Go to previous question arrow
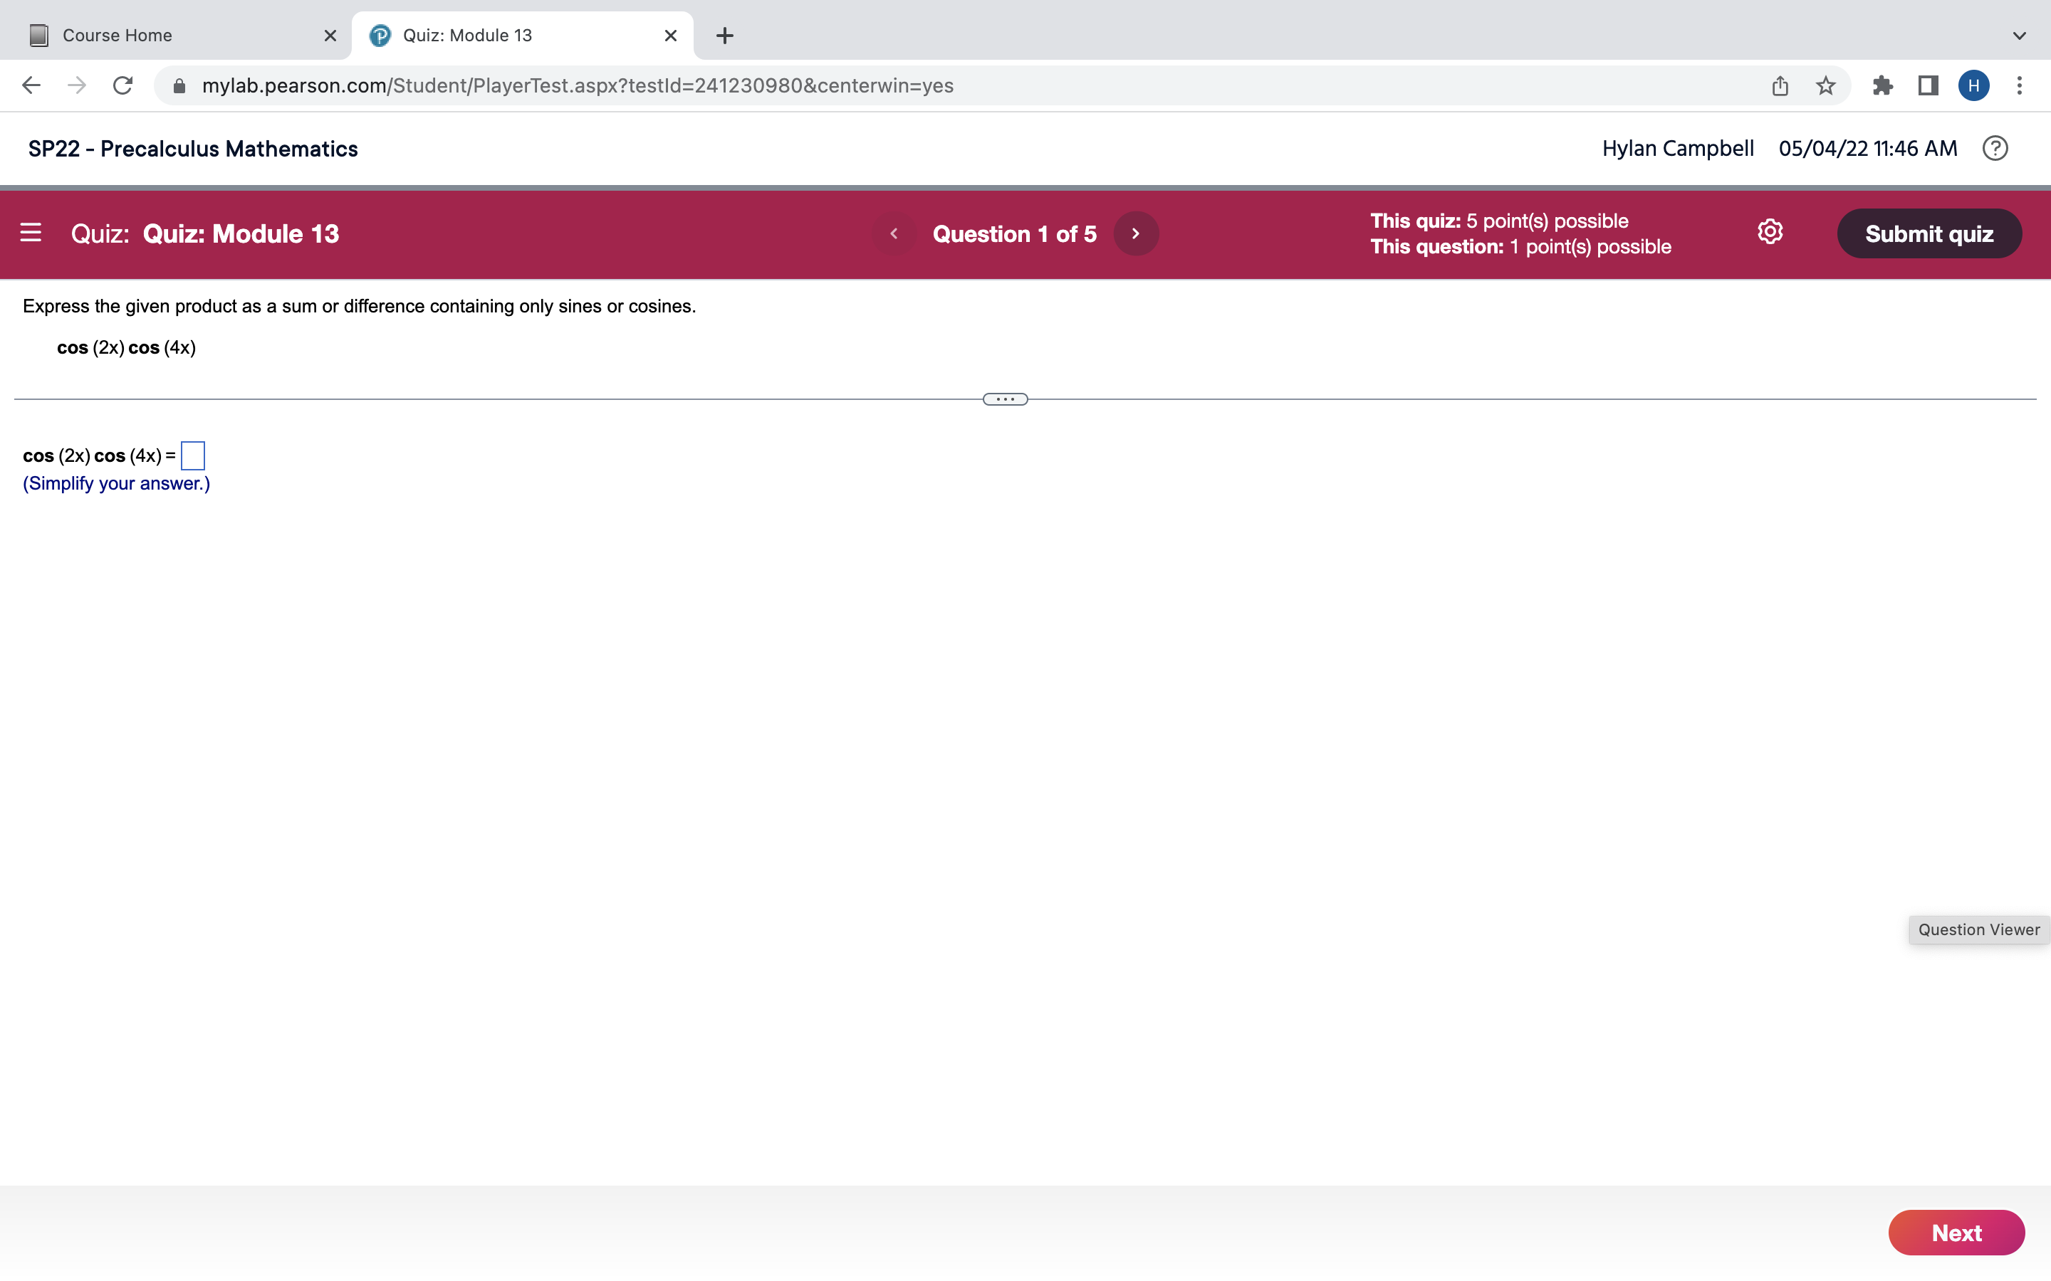The height and width of the screenshot is (1281, 2051). click(893, 234)
